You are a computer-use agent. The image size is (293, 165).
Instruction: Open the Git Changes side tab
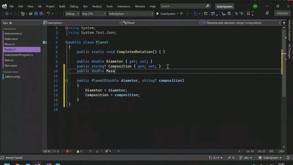coord(289,51)
